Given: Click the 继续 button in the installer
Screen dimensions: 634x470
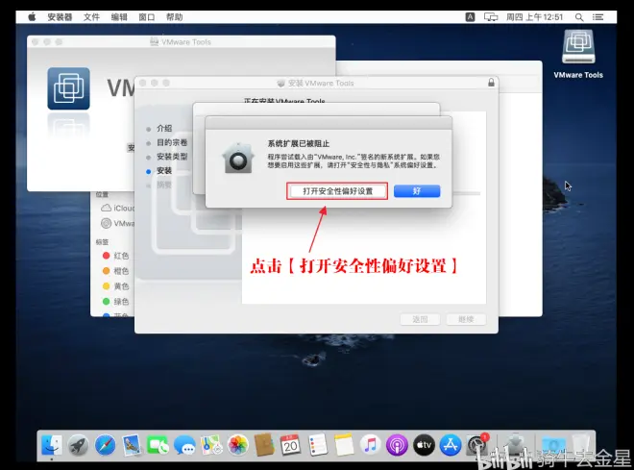Looking at the screenshot, I should pos(466,319).
